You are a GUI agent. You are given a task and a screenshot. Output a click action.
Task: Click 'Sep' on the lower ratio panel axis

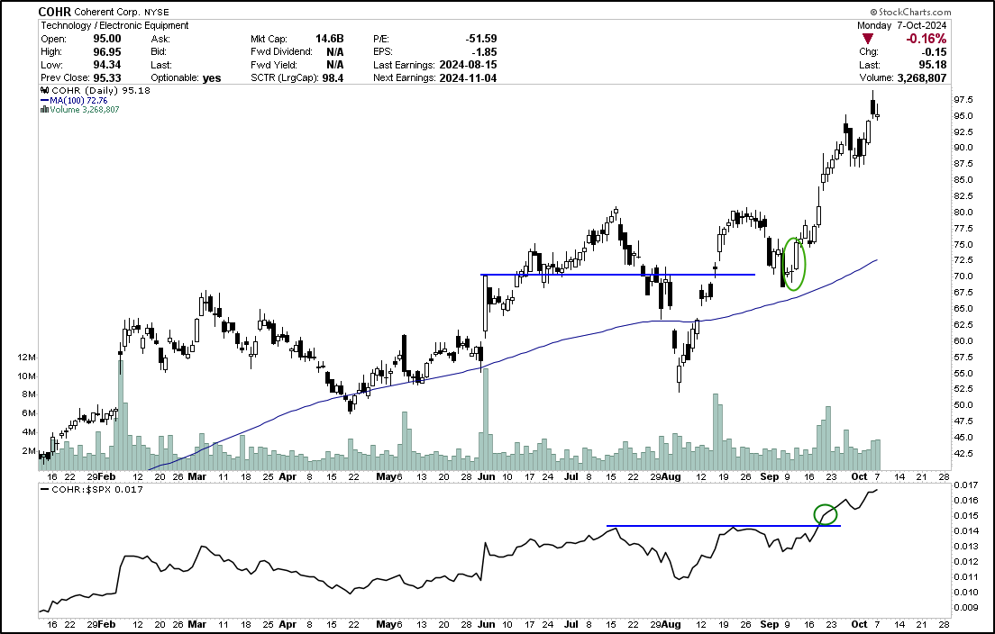[769, 624]
